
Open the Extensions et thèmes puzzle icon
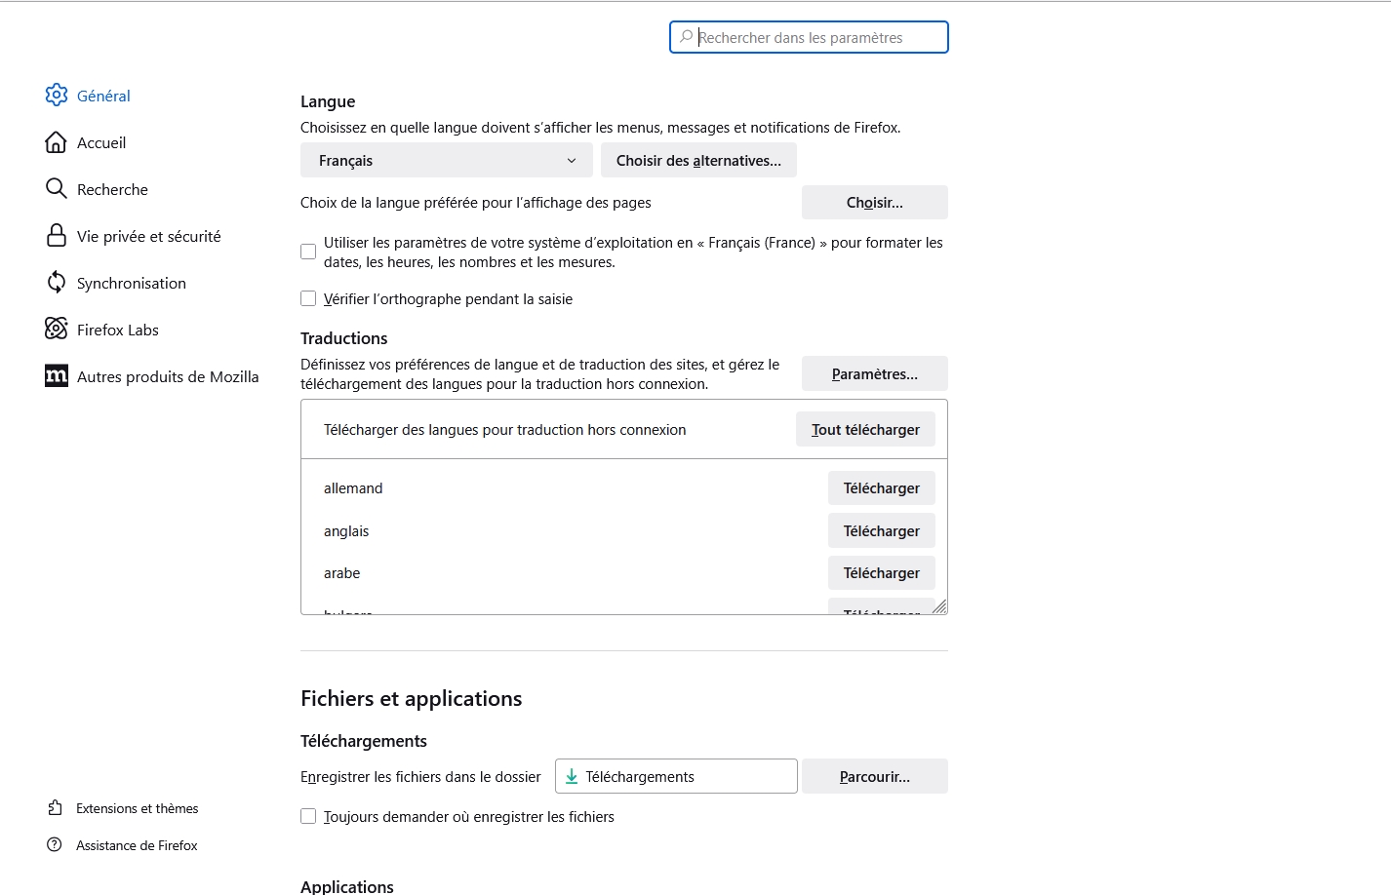tap(55, 808)
